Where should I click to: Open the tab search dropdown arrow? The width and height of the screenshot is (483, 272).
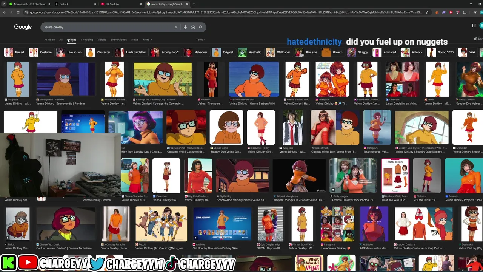coord(4,4)
